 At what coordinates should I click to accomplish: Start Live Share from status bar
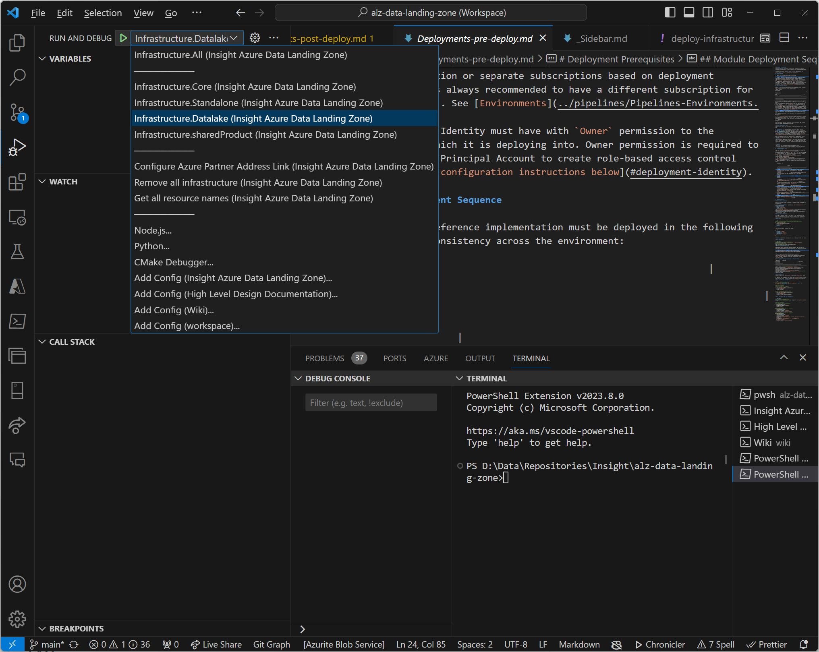pos(216,644)
